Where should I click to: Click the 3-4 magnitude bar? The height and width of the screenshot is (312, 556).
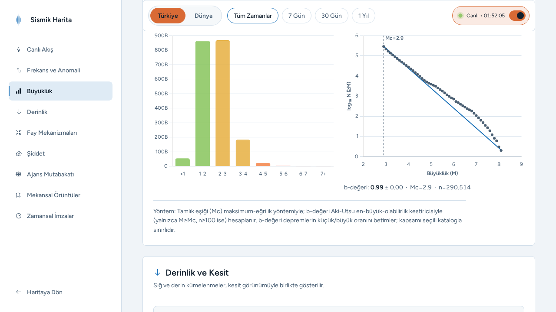pos(243,153)
